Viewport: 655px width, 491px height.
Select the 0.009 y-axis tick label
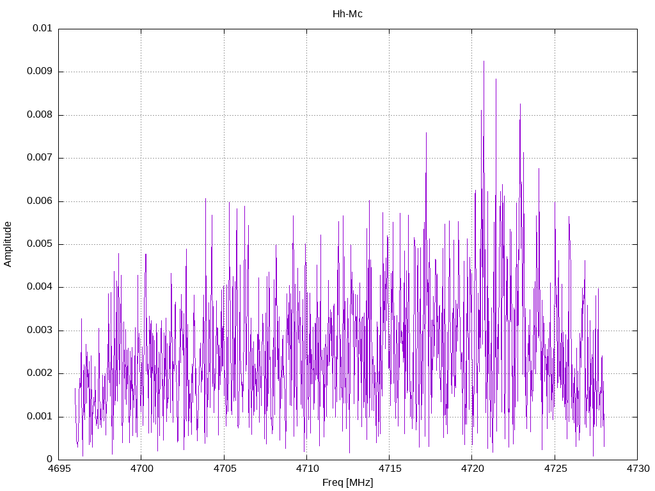pyautogui.click(x=40, y=72)
